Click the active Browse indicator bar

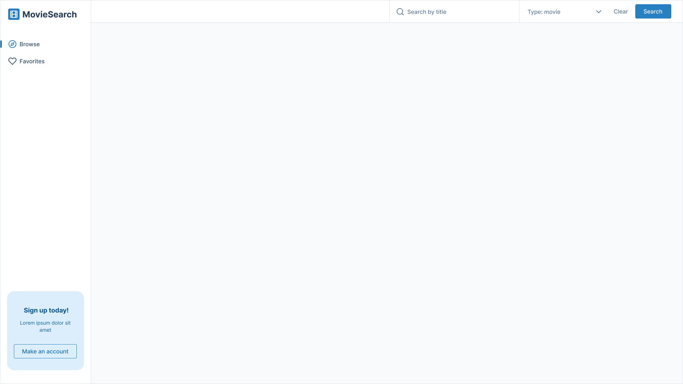tap(1, 44)
